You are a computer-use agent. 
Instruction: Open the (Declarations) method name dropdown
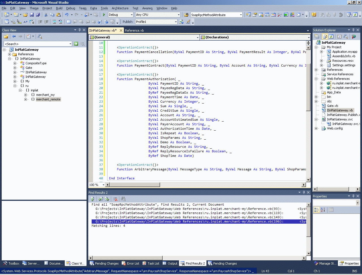309,37
